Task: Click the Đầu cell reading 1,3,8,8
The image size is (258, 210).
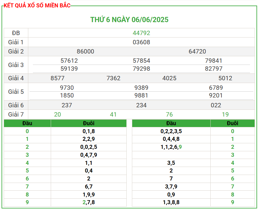Action: 171,202
